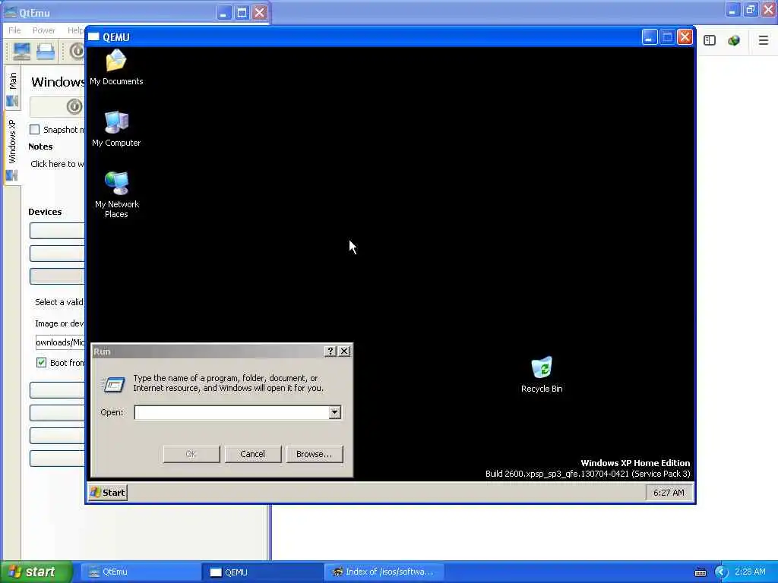The image size is (778, 583).
Task: Click the QEMU window title icon
Action: click(93, 36)
